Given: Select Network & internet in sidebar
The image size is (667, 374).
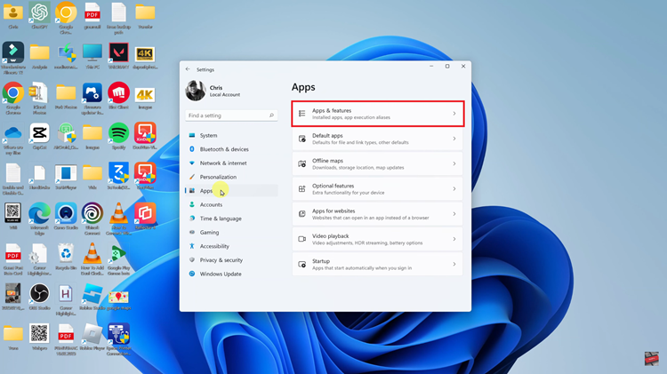Looking at the screenshot, I should (x=231, y=163).
